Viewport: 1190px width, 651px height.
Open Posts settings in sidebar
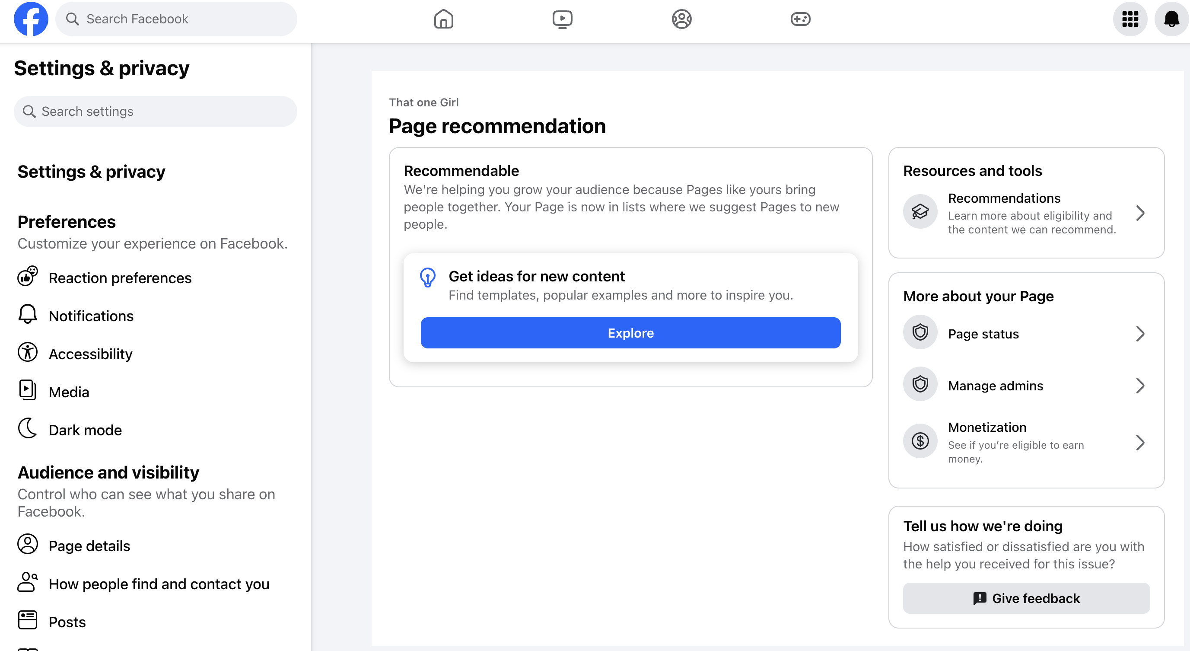tap(155, 622)
